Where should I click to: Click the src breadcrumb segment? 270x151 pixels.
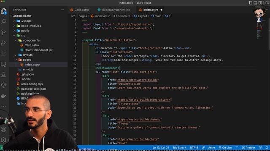click(x=73, y=16)
